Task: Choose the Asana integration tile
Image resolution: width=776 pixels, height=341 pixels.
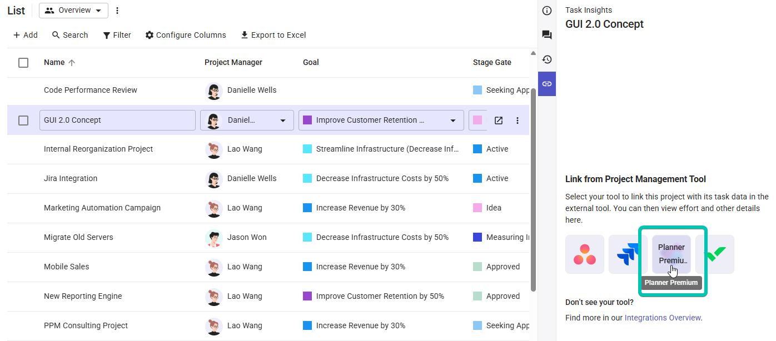Action: click(584, 254)
